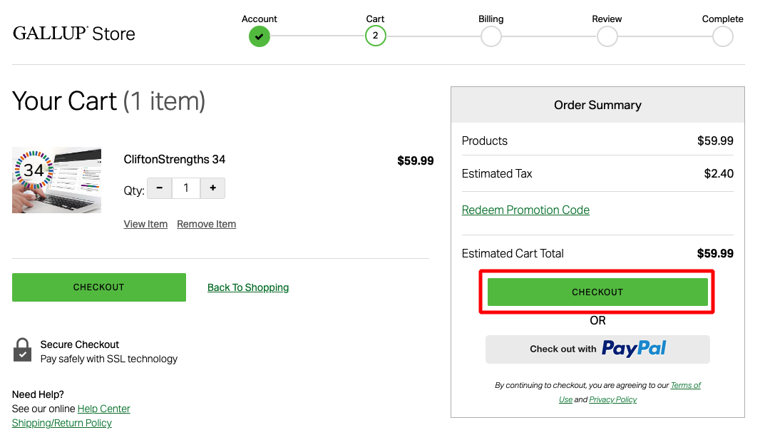Click the item price $59.99 next to CliftonStrengths

coord(416,160)
